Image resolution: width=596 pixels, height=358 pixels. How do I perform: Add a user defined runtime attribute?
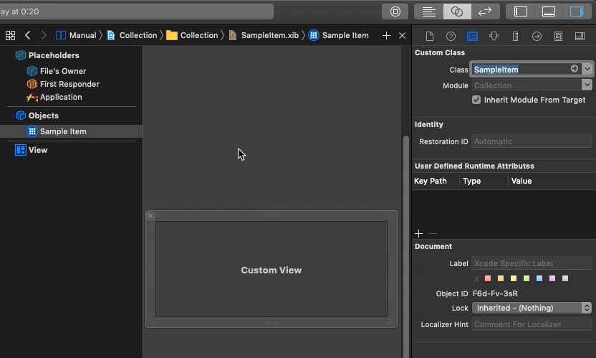click(419, 233)
